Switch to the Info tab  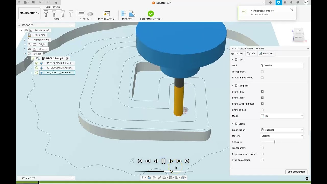(x=251, y=54)
